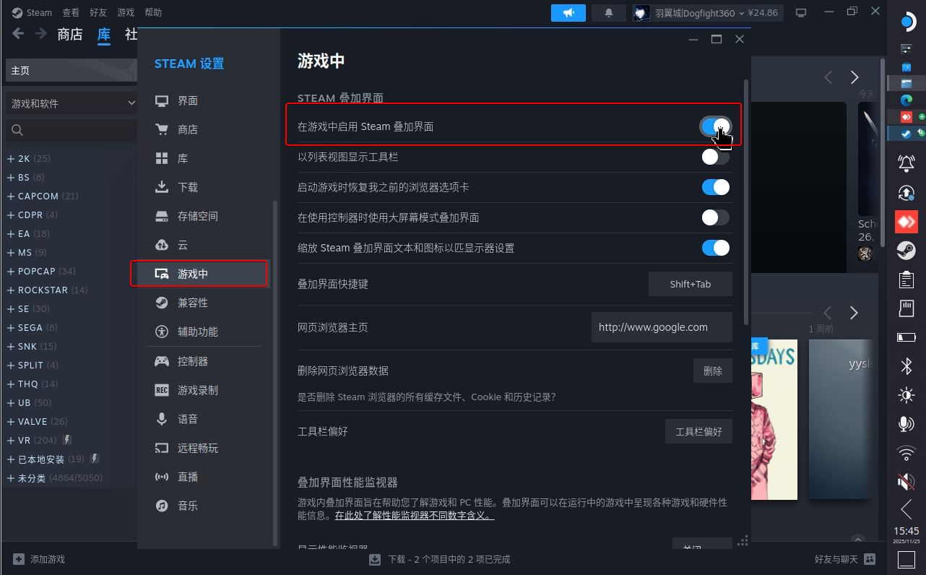
Task: Expand the ROCKSTAR collection
Action: pyautogui.click(x=11, y=290)
